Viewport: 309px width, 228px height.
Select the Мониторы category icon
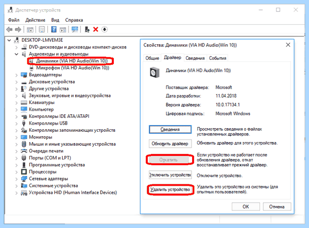pos(24,137)
